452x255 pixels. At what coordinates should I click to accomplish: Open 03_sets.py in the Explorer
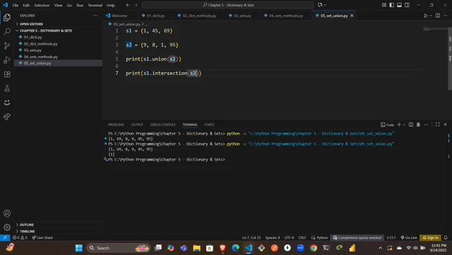[33, 50]
